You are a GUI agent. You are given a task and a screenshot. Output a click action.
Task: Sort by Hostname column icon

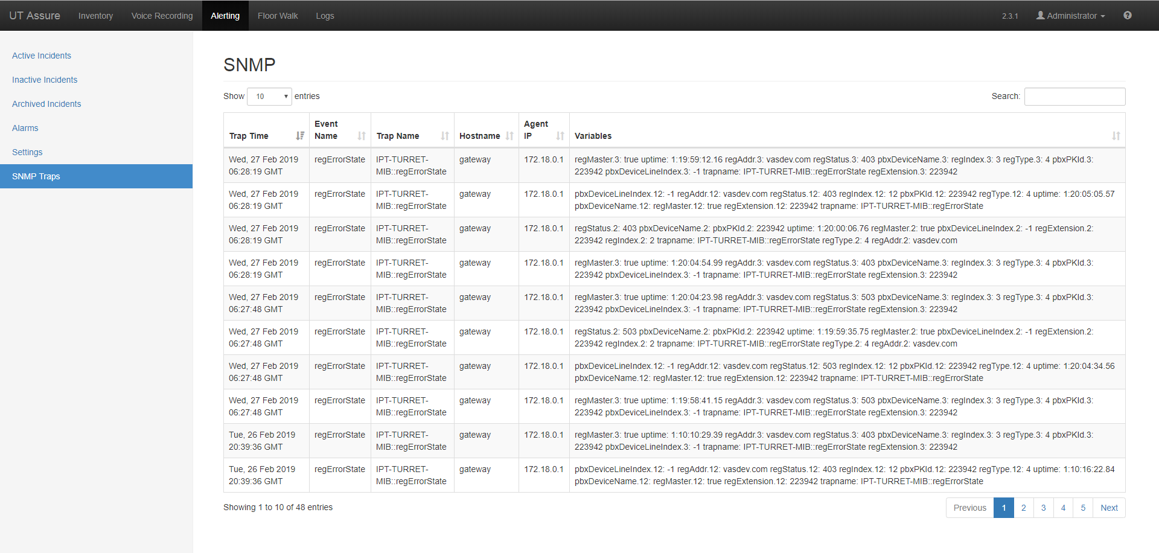[509, 136]
